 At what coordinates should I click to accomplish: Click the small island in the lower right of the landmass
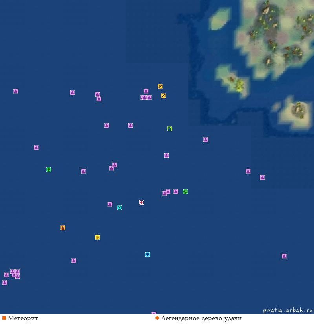(x=295, y=112)
